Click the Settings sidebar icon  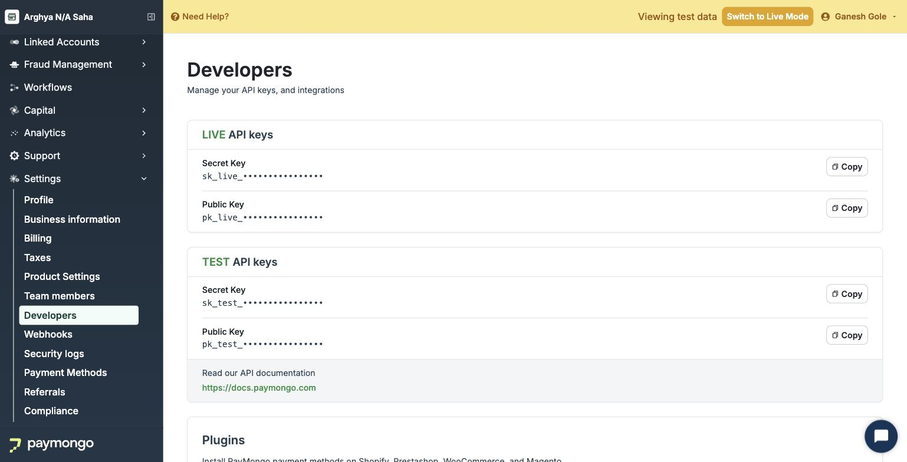pos(14,179)
